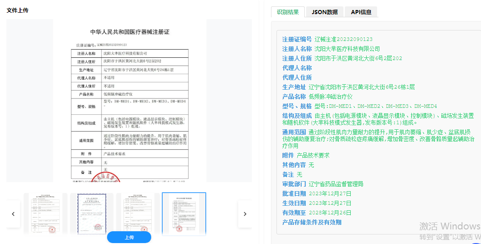Click the value 沈阳市于洪区黄河北大街6号2层202

(x=358, y=58)
